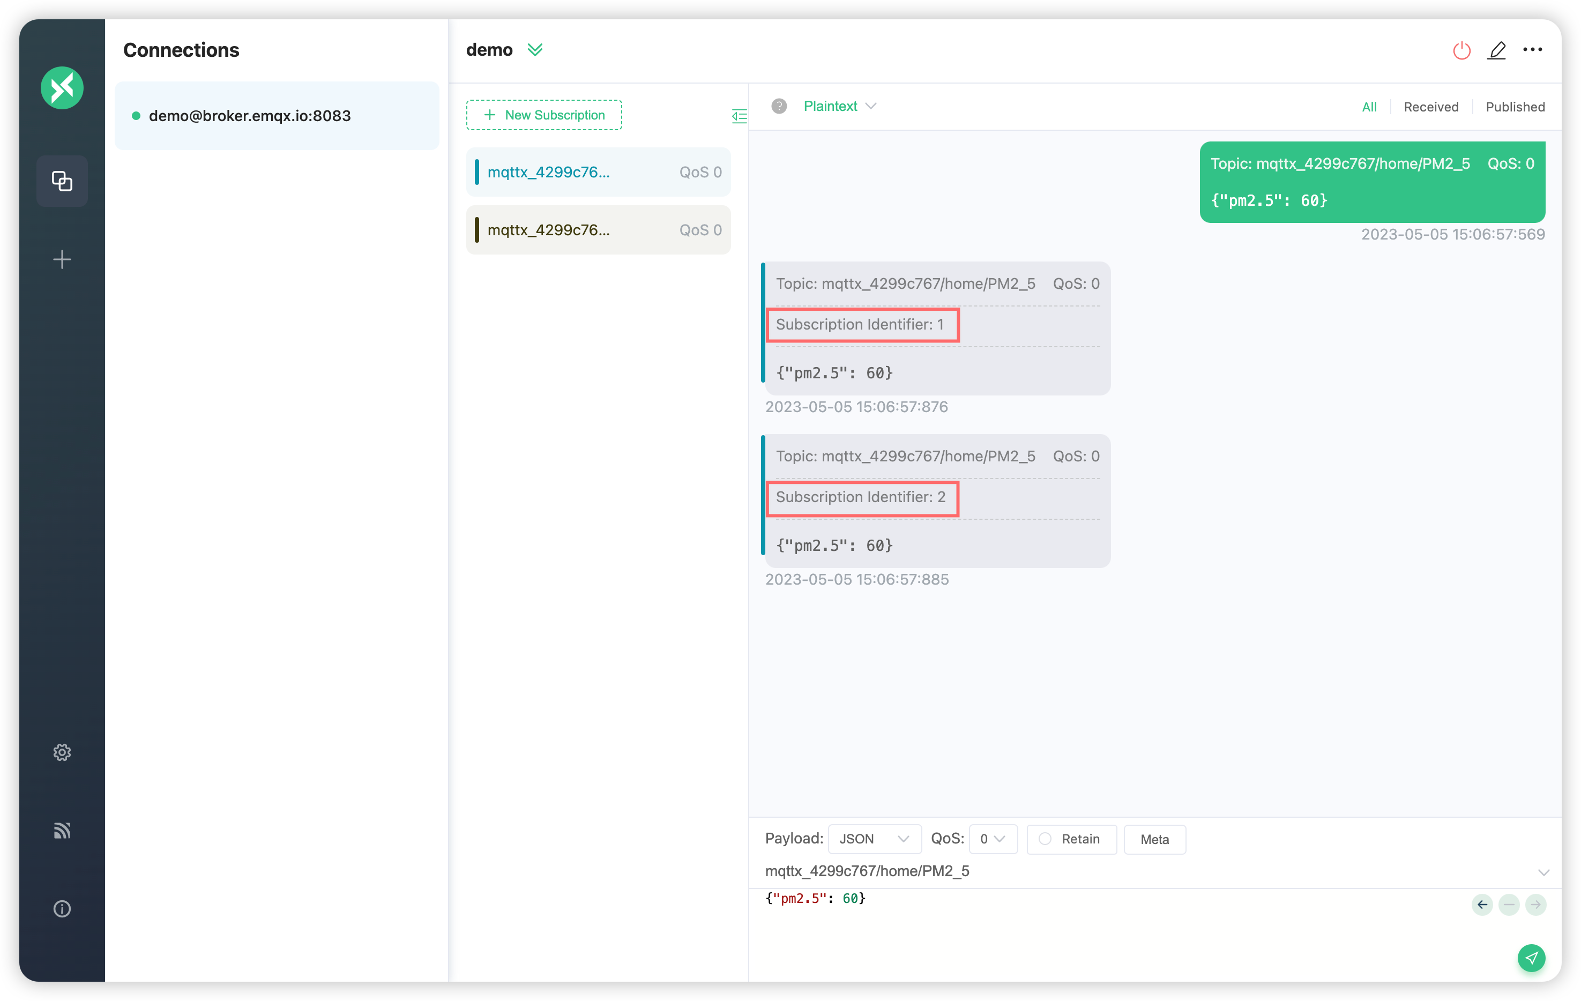Click the New Subscription button
The width and height of the screenshot is (1581, 1001).
(x=544, y=114)
